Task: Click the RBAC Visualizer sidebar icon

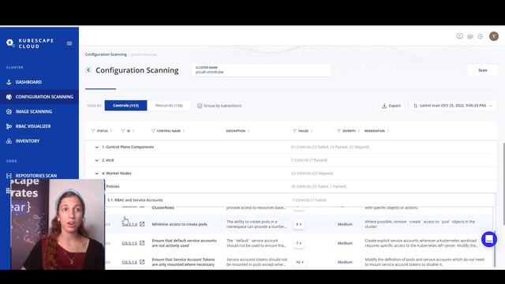Action: click(9, 126)
